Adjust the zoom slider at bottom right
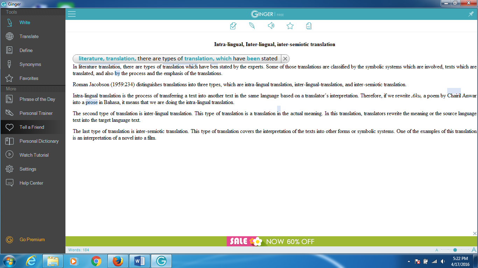Viewport: 478px width, 268px height. pos(455,250)
